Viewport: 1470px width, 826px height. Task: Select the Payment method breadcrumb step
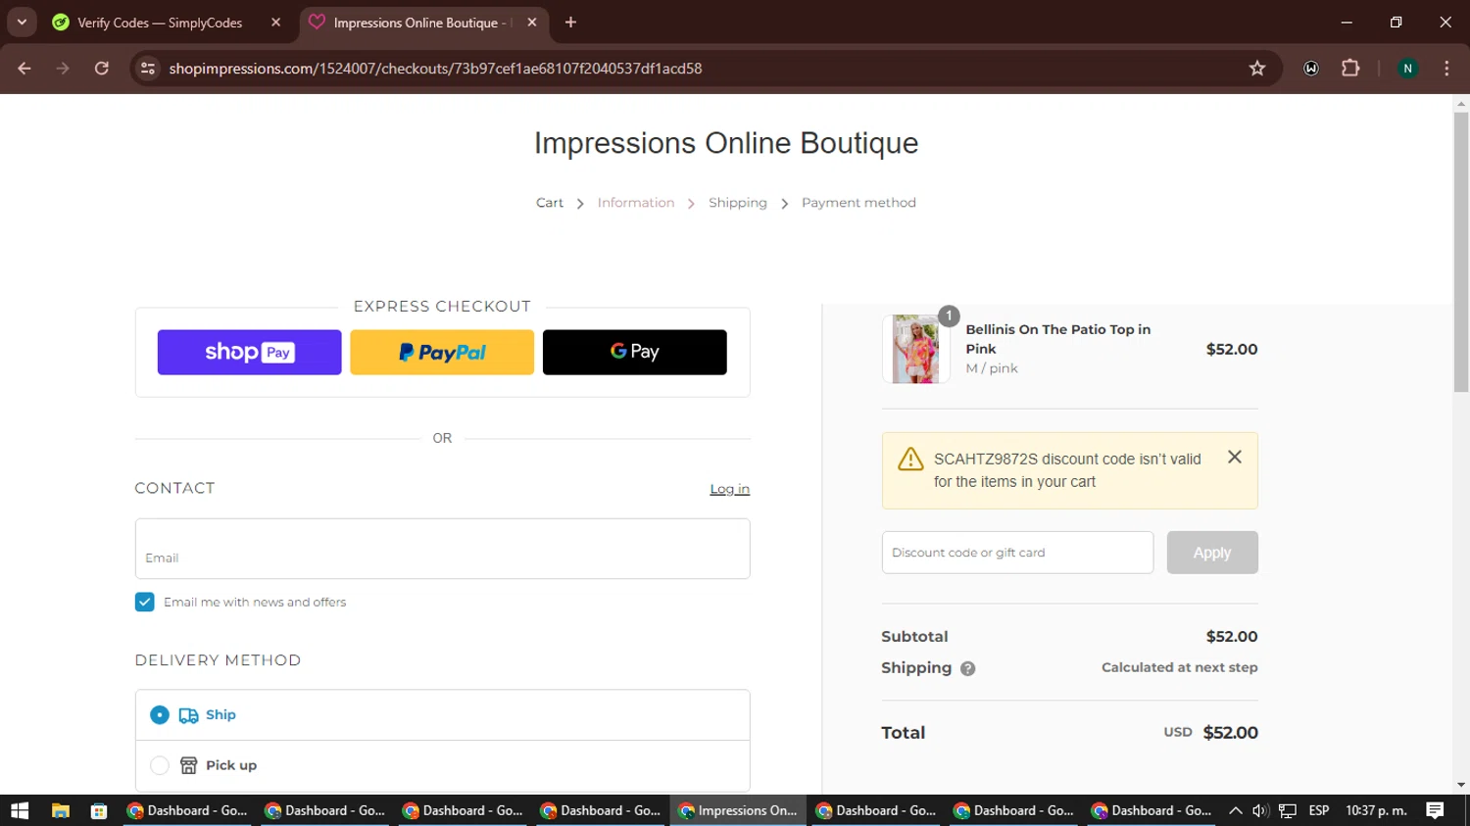[x=858, y=203]
